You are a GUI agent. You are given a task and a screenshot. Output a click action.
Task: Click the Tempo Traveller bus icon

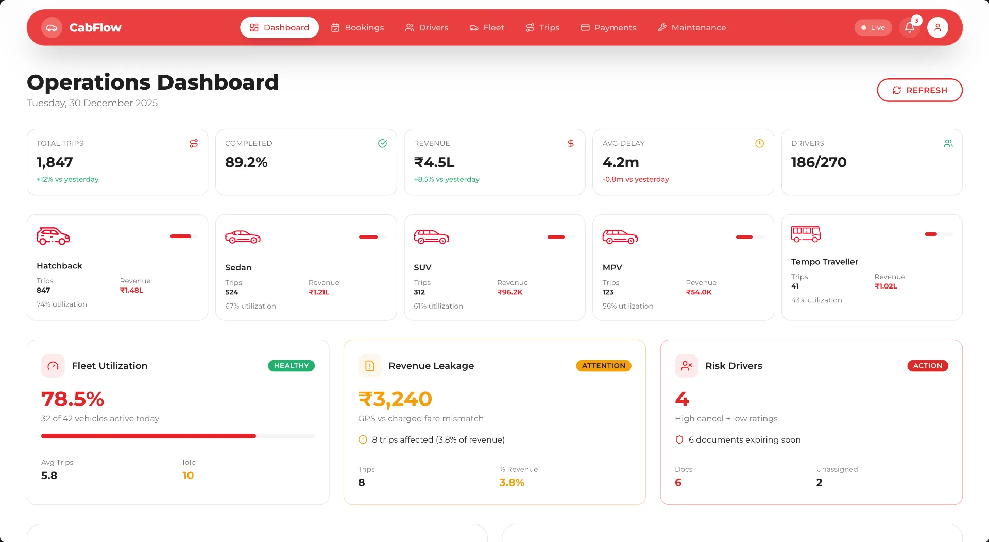pyautogui.click(x=806, y=234)
